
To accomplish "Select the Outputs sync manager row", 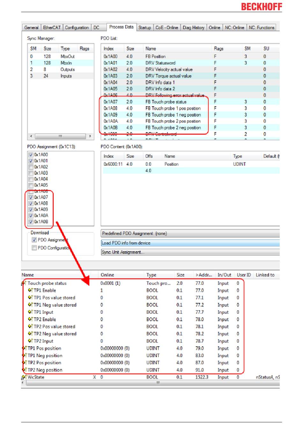I will click(x=61, y=69).
